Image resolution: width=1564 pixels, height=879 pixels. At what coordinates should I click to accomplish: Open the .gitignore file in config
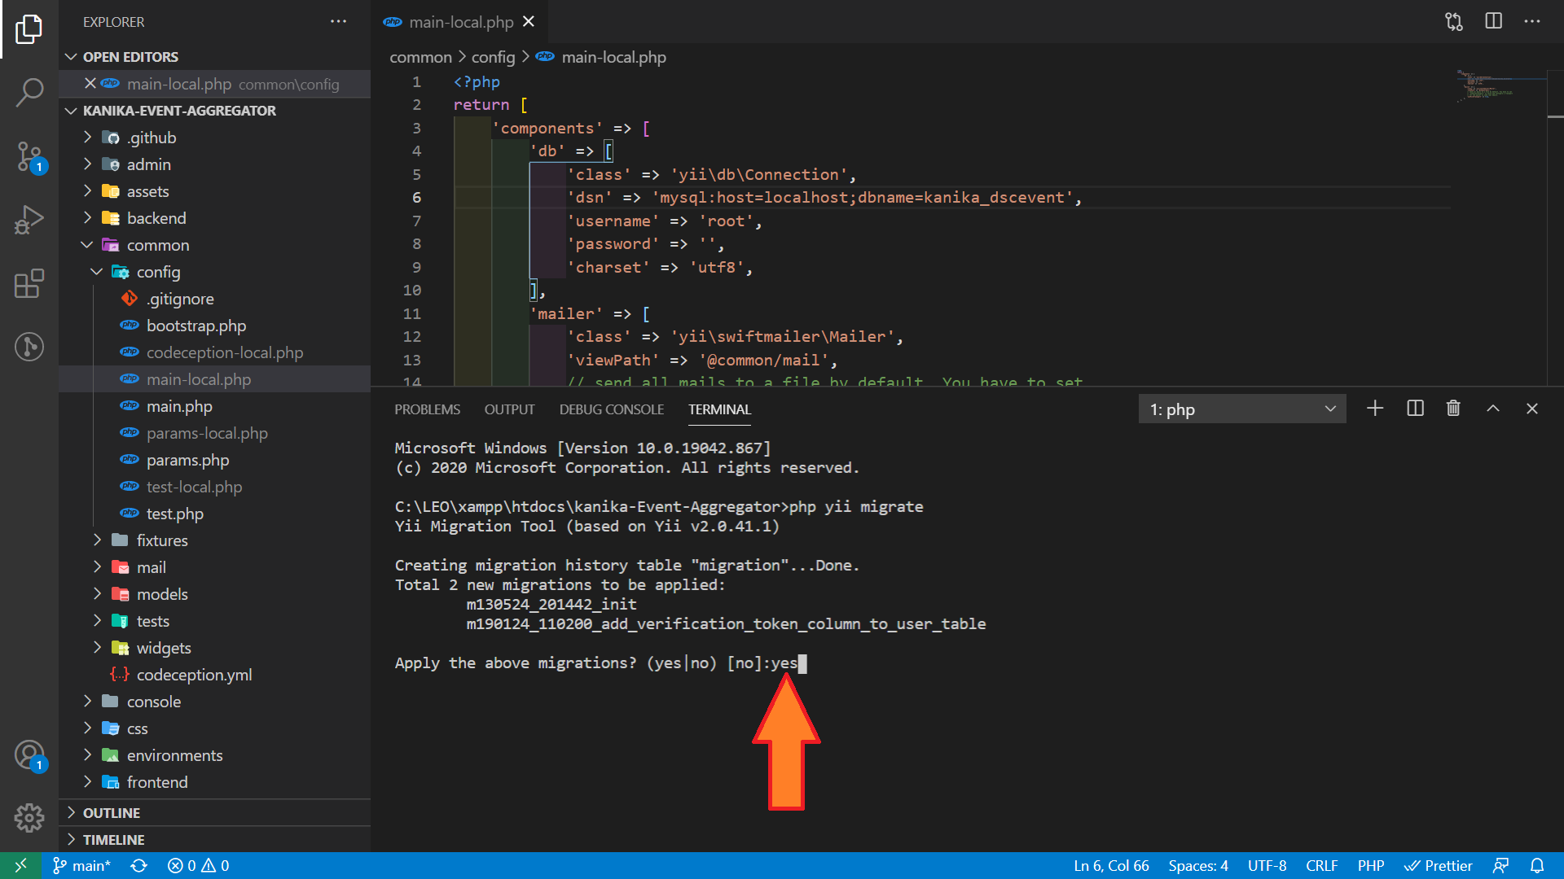pos(216,299)
